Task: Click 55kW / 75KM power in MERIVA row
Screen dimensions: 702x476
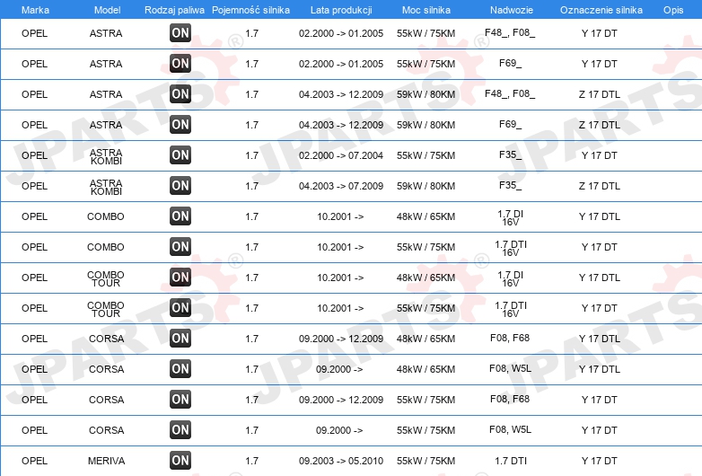Action: (x=426, y=461)
